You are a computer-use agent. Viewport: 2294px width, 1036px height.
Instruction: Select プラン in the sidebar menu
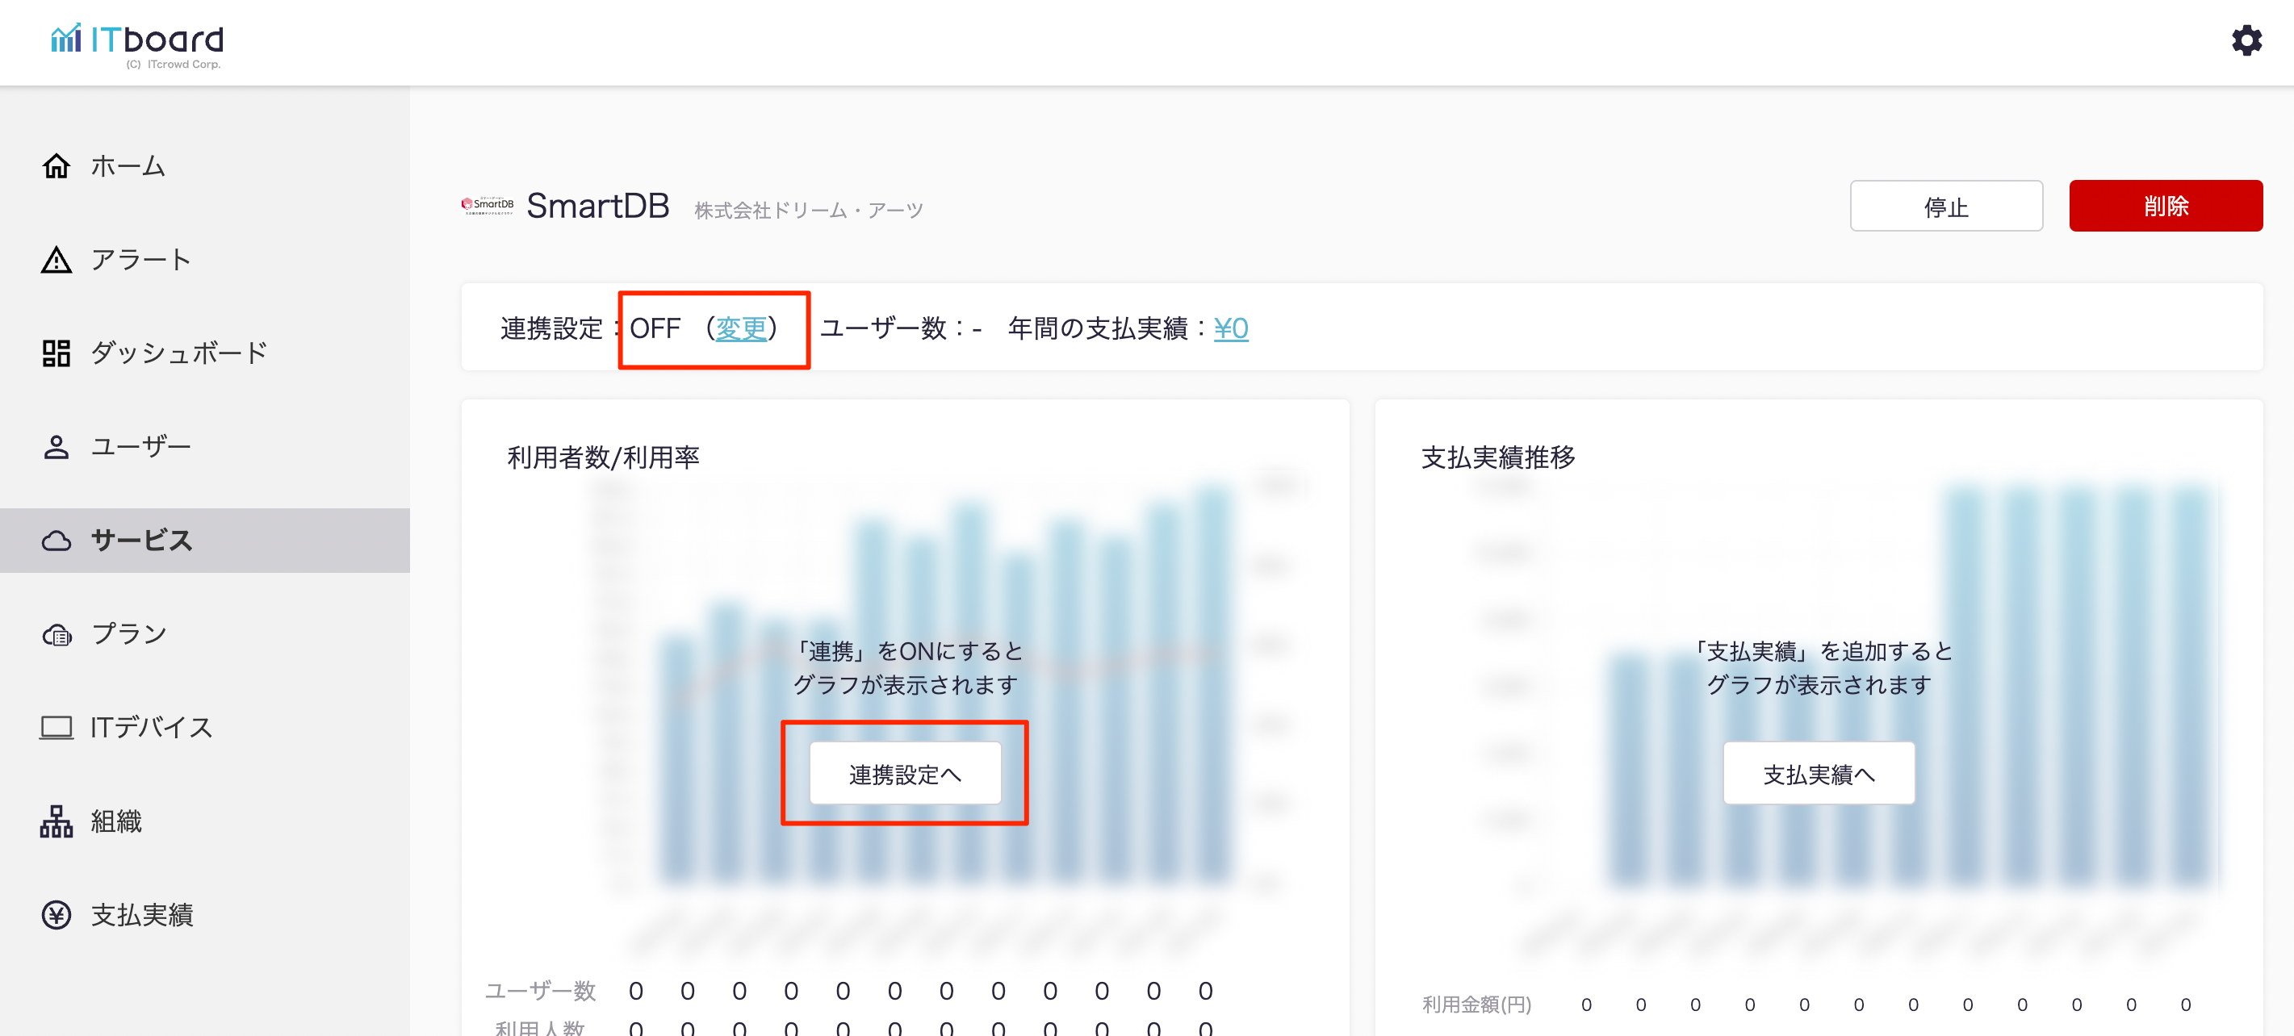(129, 635)
